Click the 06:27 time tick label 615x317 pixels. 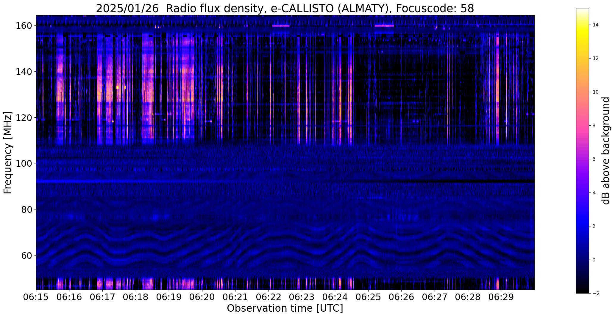pyautogui.click(x=435, y=297)
